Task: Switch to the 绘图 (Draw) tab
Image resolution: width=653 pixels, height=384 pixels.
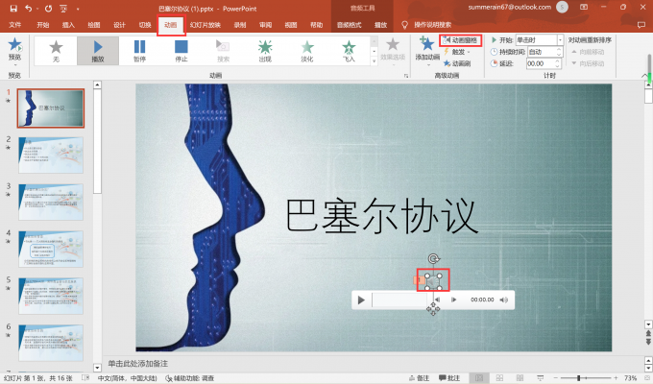Action: coord(94,25)
